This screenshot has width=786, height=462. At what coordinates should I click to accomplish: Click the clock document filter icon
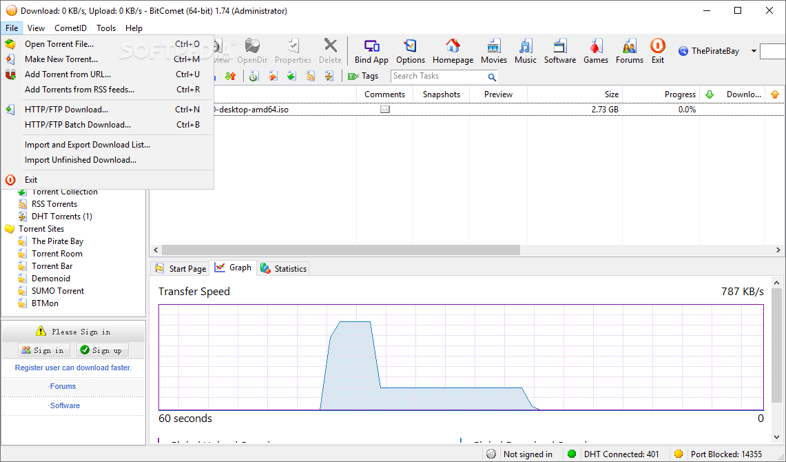point(254,77)
